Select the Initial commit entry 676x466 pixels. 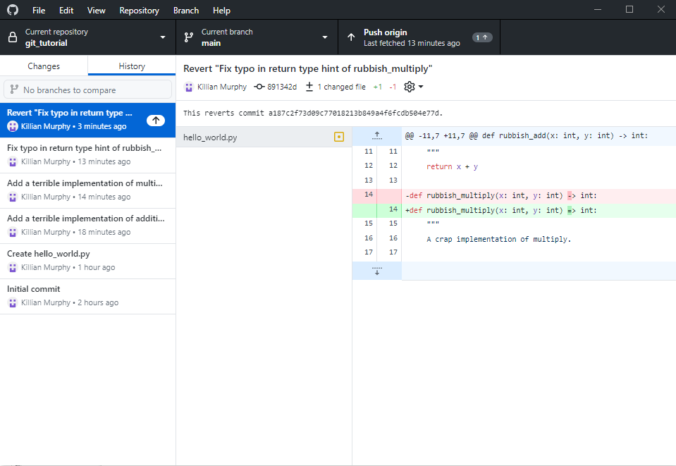point(87,297)
